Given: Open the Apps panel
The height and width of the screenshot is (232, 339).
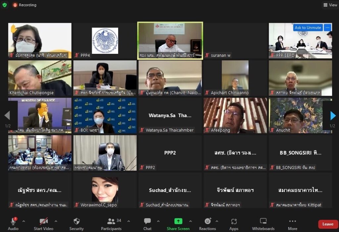Looking at the screenshot, I should click(234, 224).
